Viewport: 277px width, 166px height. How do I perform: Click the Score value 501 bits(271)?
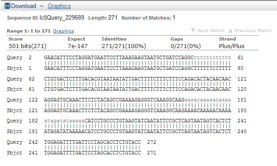27,46
